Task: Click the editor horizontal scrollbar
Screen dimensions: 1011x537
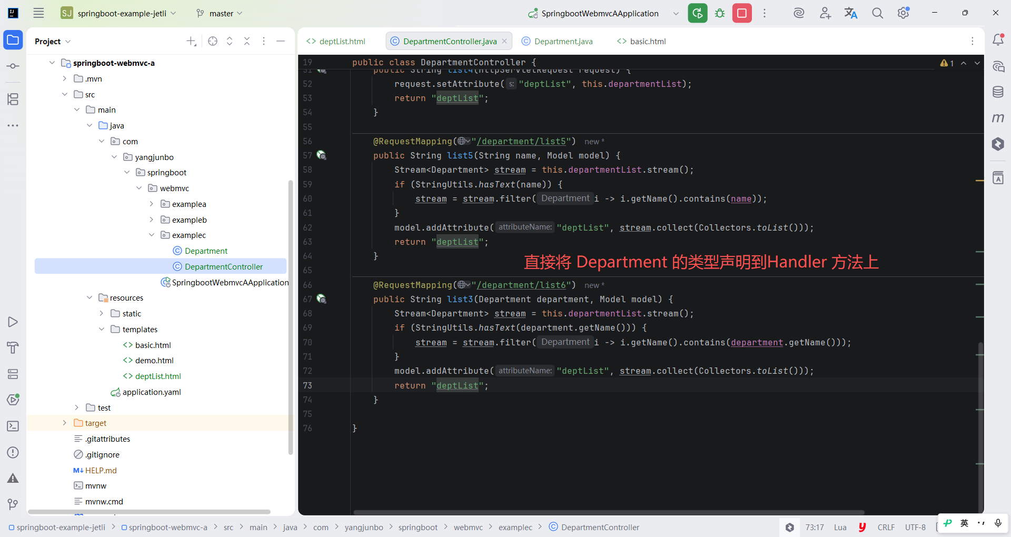Action: [x=609, y=512]
